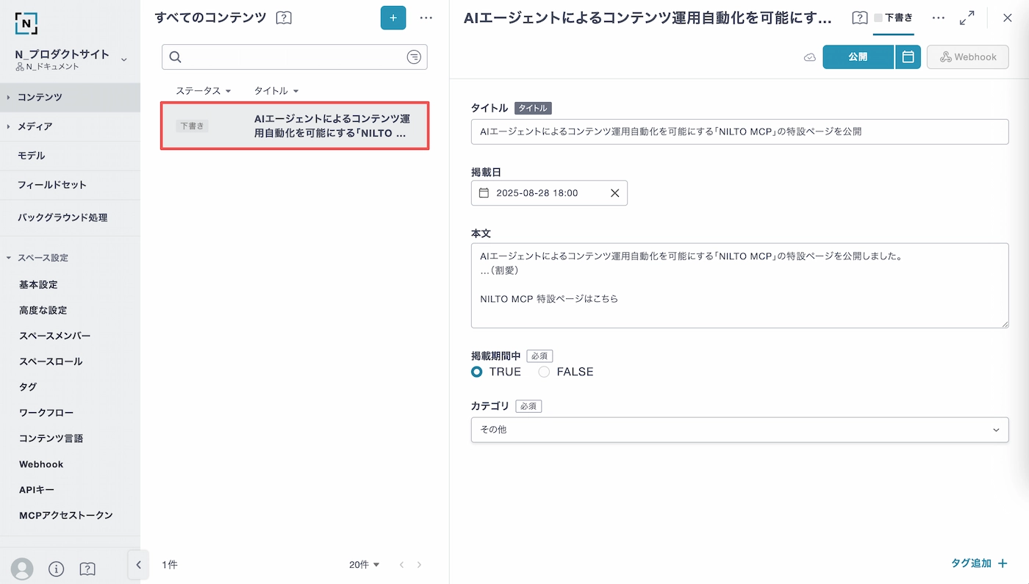Image resolution: width=1029 pixels, height=584 pixels.
Task: Change the 20件 page size dropdown
Action: click(x=365, y=565)
